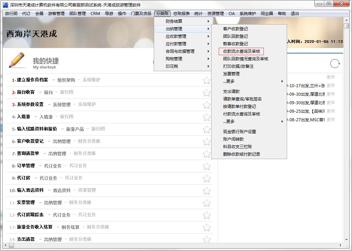
Task: Star the 发票管理 shortcut row
Action: 206,203
